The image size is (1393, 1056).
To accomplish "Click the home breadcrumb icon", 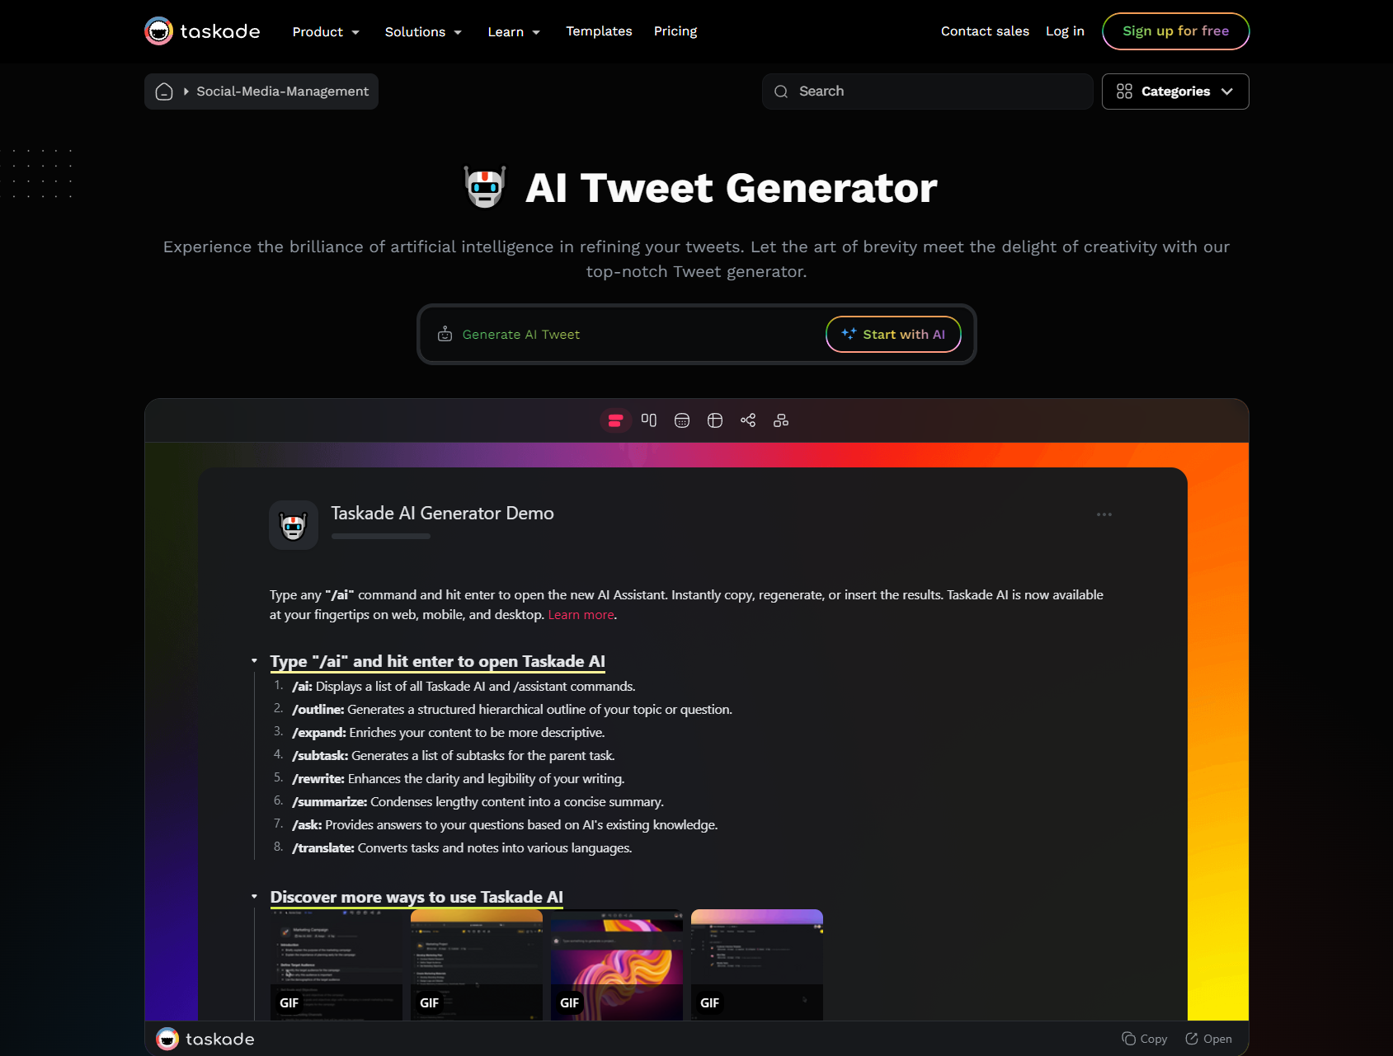I will [x=164, y=92].
